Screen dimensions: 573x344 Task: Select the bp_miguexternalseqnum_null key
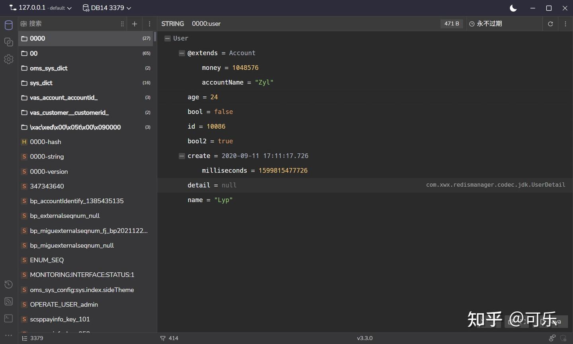click(86, 246)
